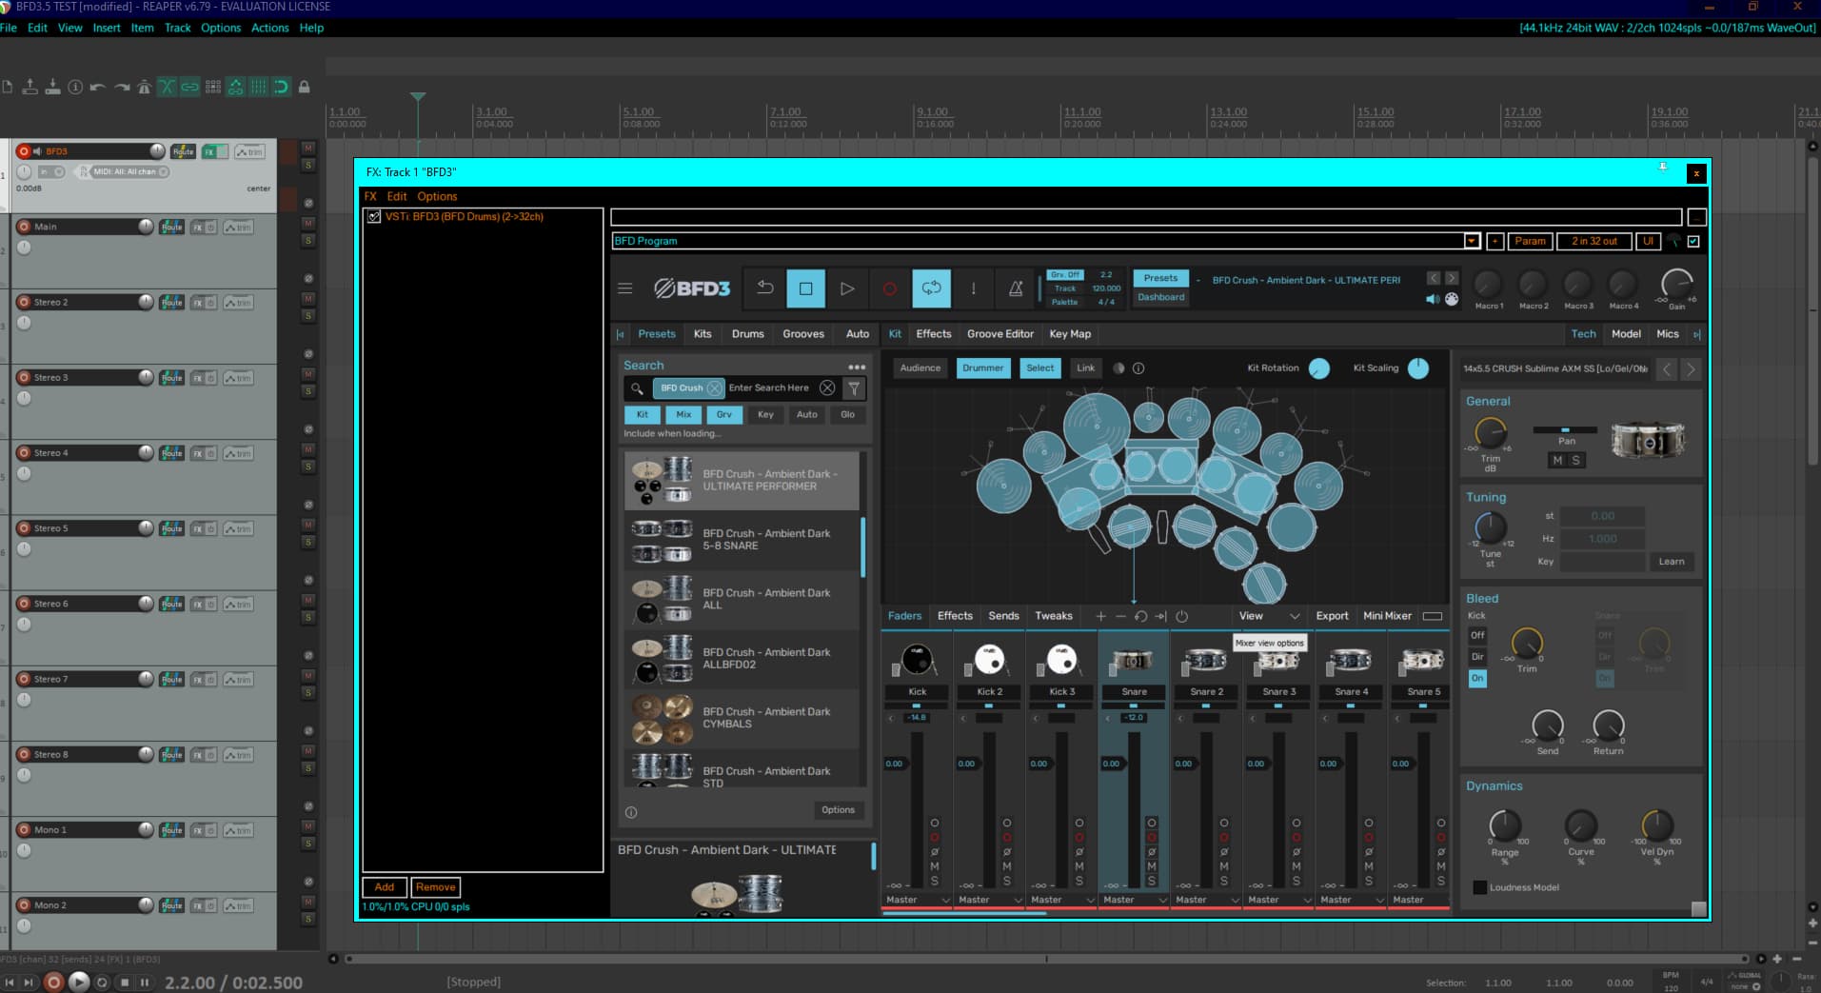
Task: Add mixer channel with plus icon
Action: click(1100, 616)
